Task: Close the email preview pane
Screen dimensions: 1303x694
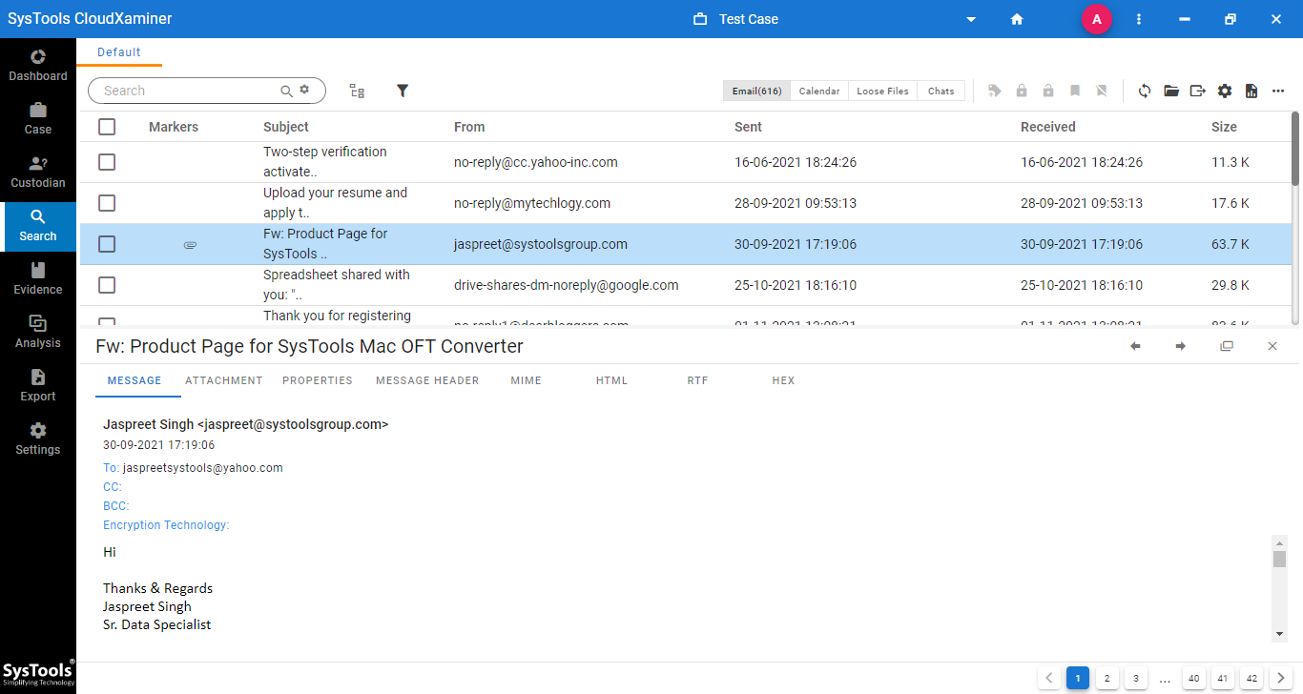Action: click(x=1272, y=346)
